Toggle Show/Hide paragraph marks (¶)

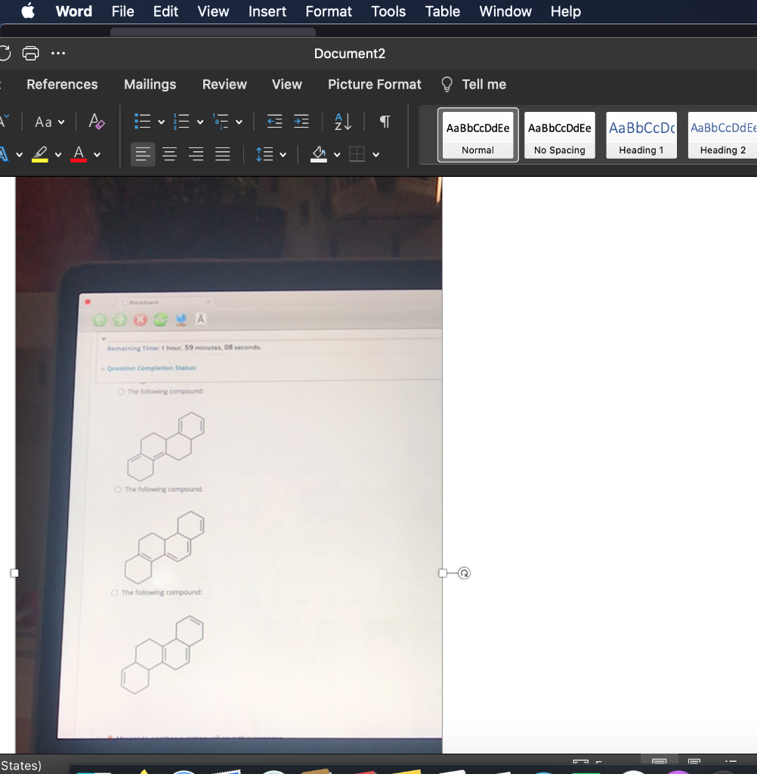(x=384, y=121)
